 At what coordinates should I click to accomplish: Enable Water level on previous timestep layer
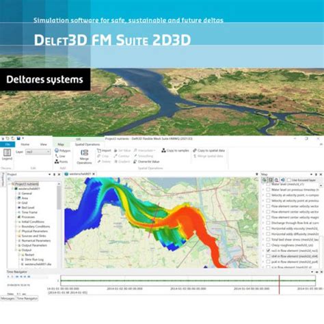point(268,189)
